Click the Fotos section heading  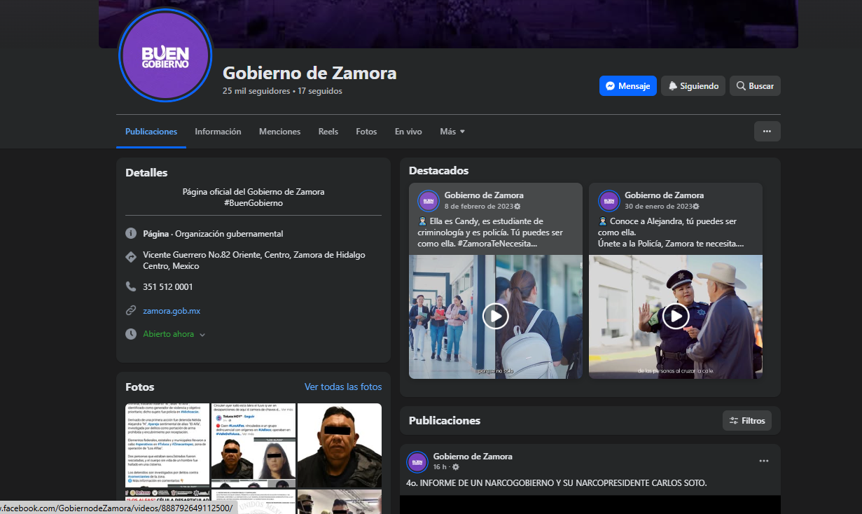[140, 387]
